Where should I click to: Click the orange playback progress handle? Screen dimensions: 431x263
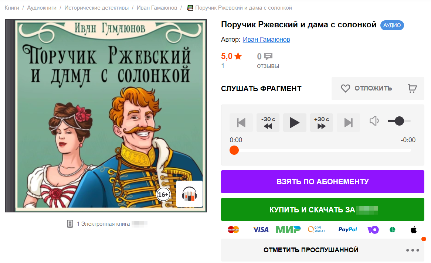pos(234,150)
